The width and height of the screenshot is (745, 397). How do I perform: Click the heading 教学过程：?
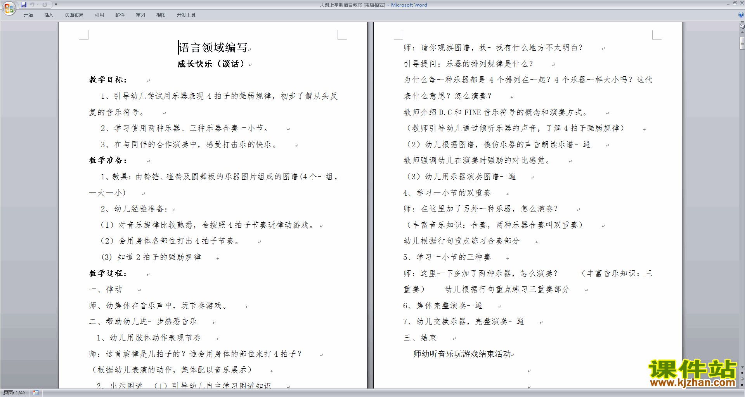108,273
